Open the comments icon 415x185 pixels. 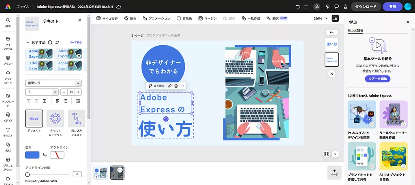click(336, 6)
